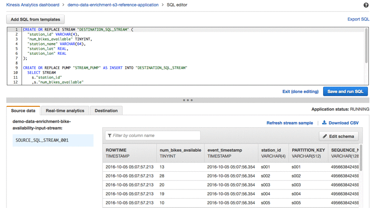The height and width of the screenshot is (208, 373).
Task: Click PARTITION_KEY cell s005
Action: click(x=296, y=203)
